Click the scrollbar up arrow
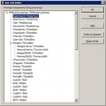The height and width of the screenshot is (106, 106). pos(76,13)
